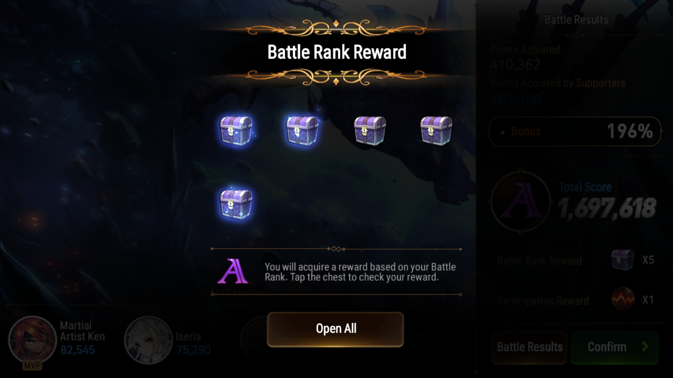Click the Confirm button

[614, 347]
